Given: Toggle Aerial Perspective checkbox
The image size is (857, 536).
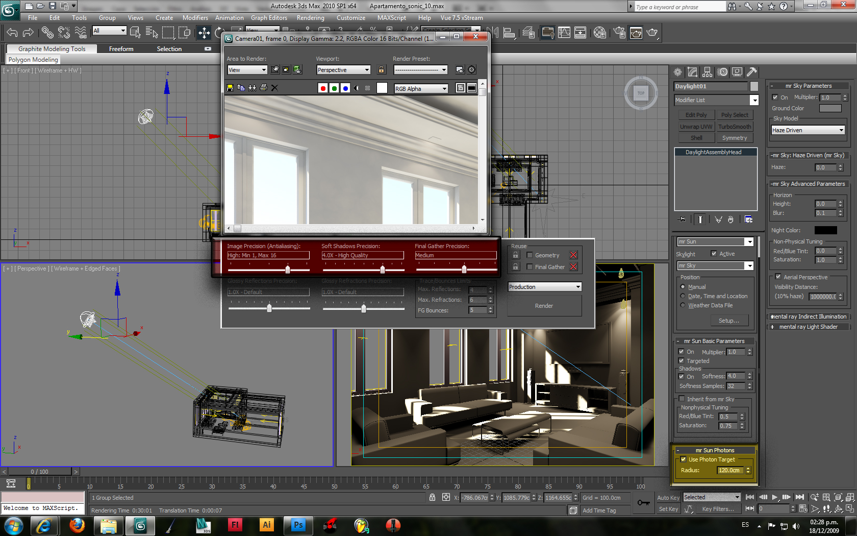Looking at the screenshot, I should click(778, 277).
